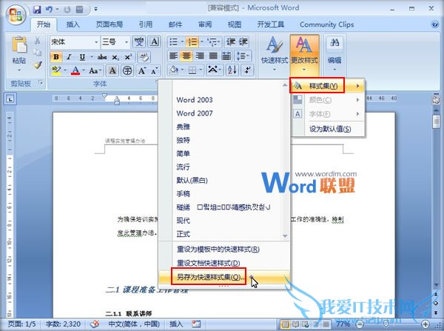This screenshot has height=331, width=444.
Task: Justify the paragraph text
Action: 213,56
